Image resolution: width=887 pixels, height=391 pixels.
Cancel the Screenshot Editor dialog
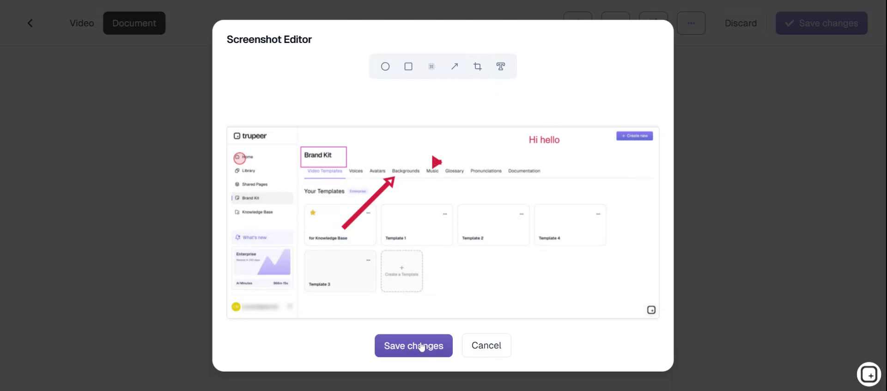pos(486,345)
